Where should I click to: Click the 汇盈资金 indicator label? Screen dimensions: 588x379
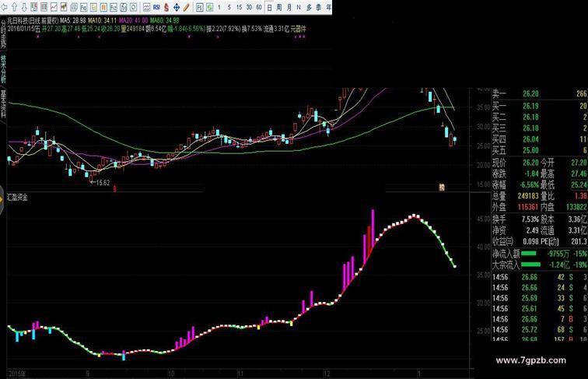click(18, 197)
